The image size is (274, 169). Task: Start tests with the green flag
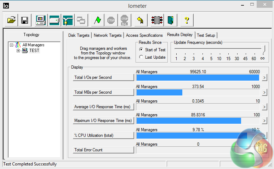coord(97,20)
